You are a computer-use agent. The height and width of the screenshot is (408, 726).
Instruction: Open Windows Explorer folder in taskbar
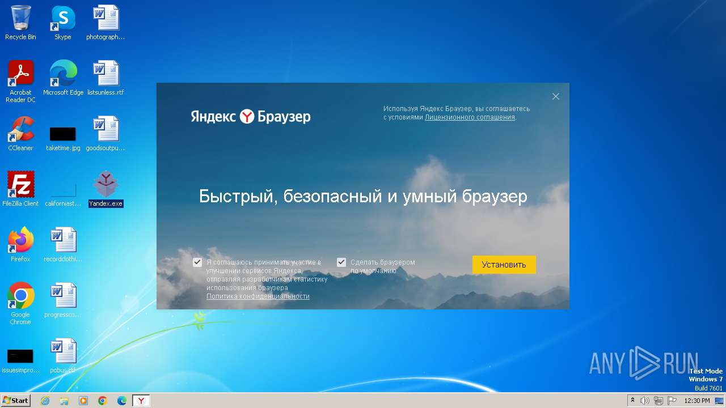64,401
